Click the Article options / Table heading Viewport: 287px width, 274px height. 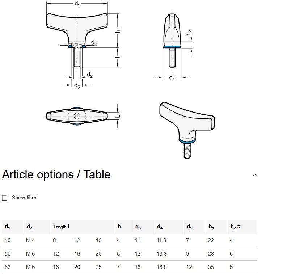point(56,174)
